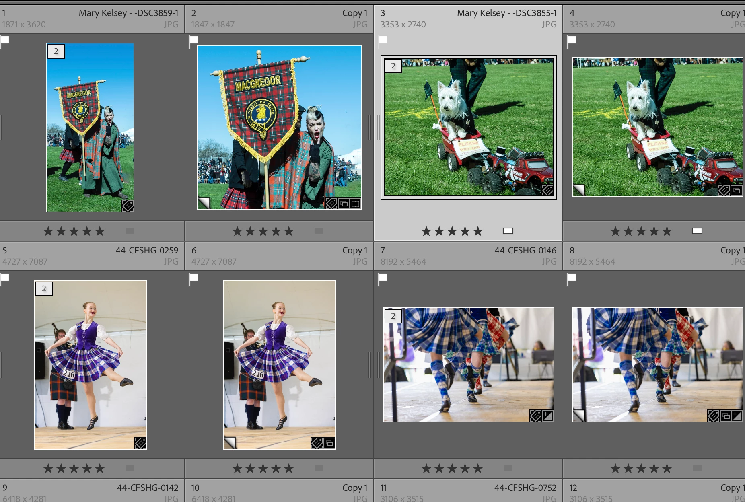Viewport: 745px width, 502px height.
Task: Click the file name "44-CFSHG-0259"
Action: (x=147, y=251)
